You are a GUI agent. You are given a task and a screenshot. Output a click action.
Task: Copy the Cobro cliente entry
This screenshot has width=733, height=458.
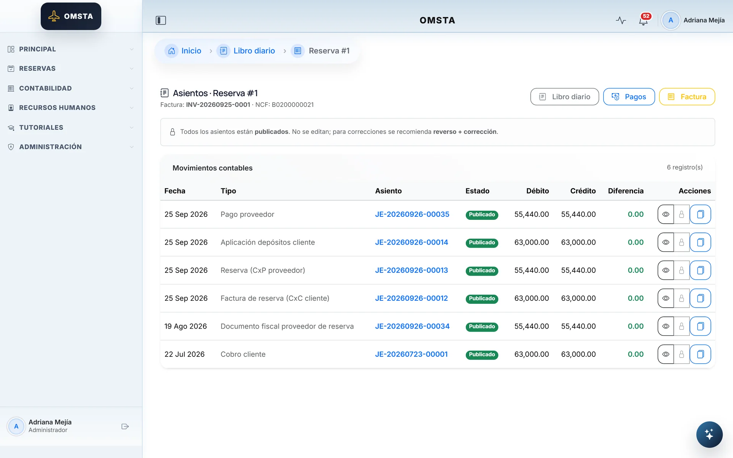coord(700,354)
